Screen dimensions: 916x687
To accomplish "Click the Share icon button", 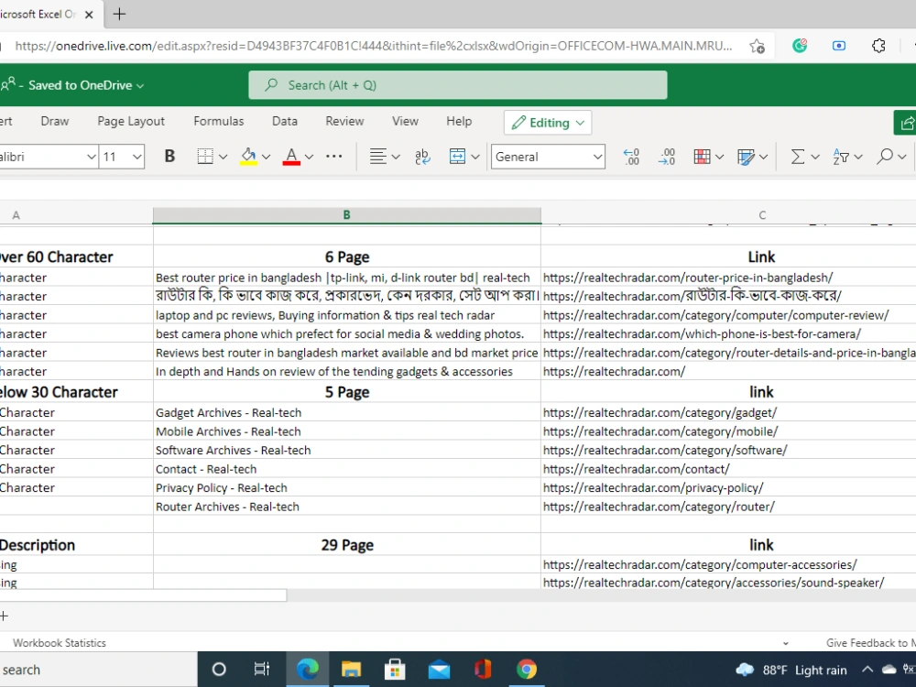I will tap(906, 123).
